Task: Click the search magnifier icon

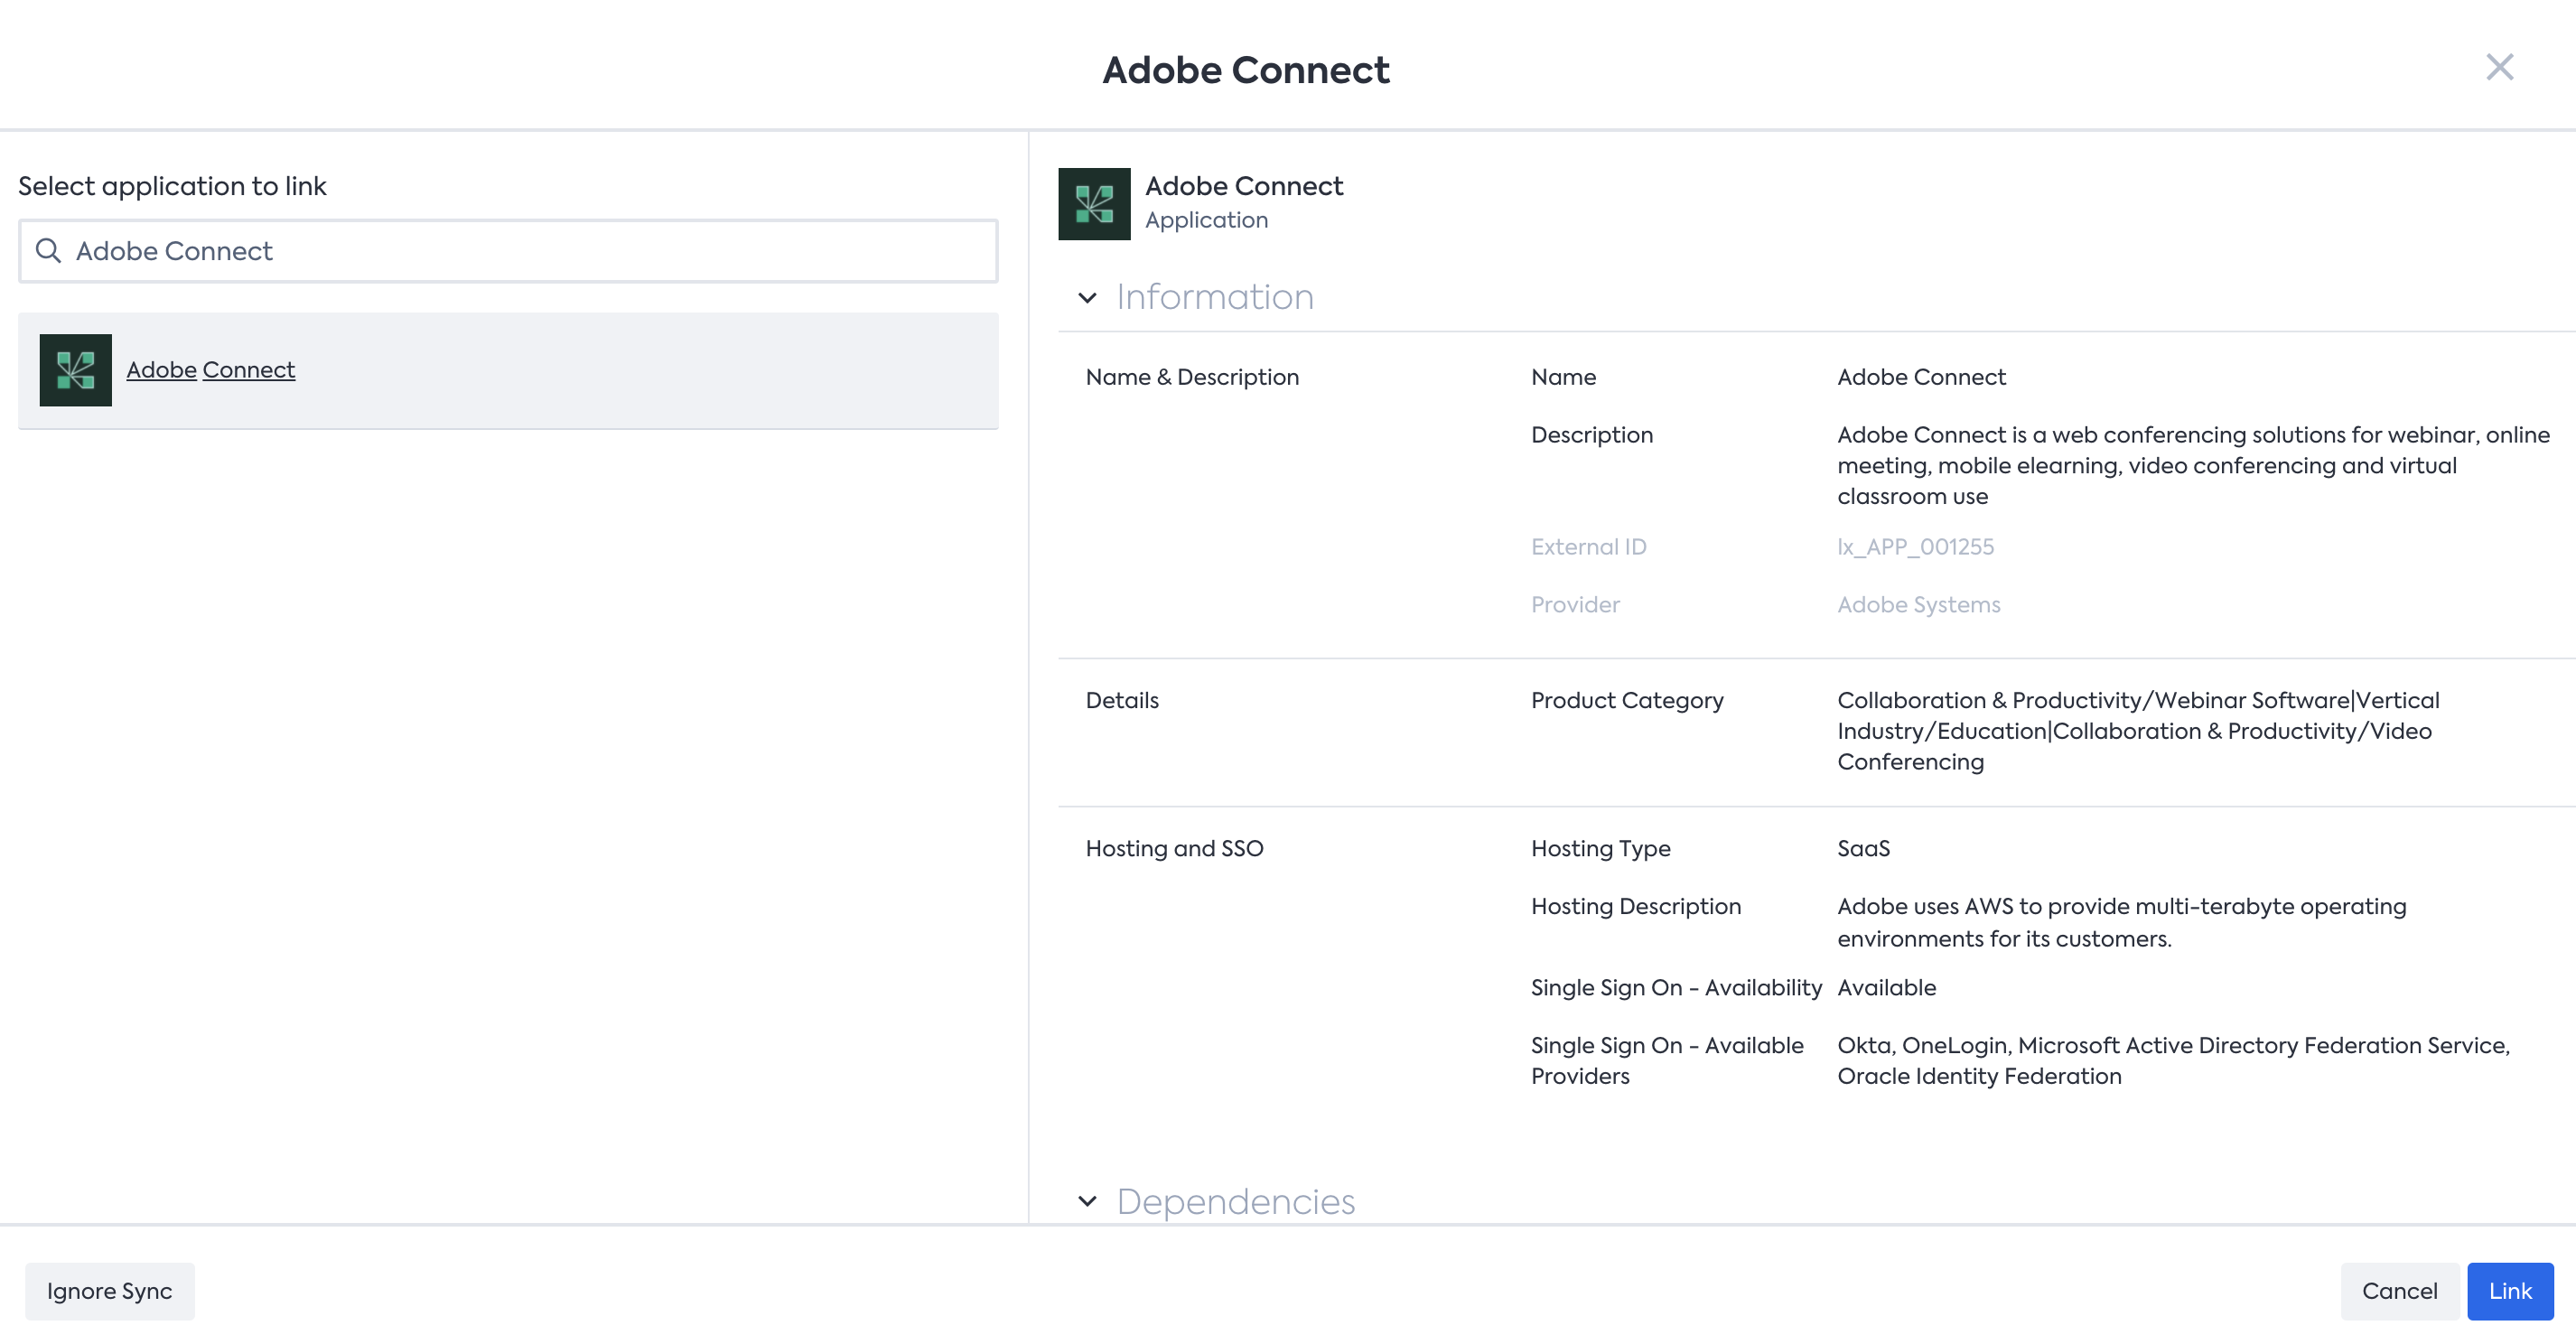Action: point(48,250)
